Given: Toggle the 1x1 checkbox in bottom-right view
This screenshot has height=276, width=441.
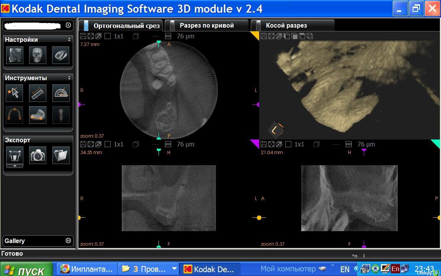Looking at the screenshot, I should coord(288,145).
